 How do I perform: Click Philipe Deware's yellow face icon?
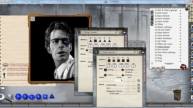pyautogui.click(x=120, y=32)
